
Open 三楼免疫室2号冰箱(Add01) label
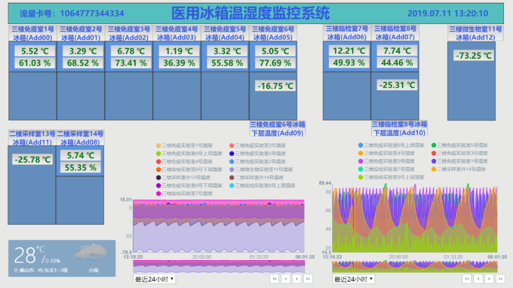[x=81, y=34]
